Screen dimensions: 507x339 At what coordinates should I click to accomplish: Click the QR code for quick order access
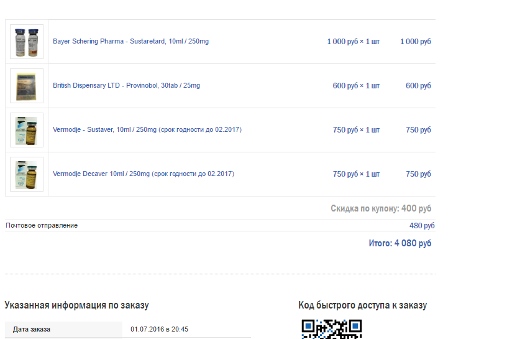click(x=332, y=329)
